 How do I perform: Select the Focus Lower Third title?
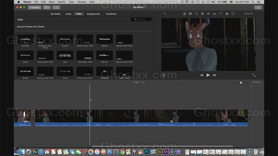click(x=45, y=55)
